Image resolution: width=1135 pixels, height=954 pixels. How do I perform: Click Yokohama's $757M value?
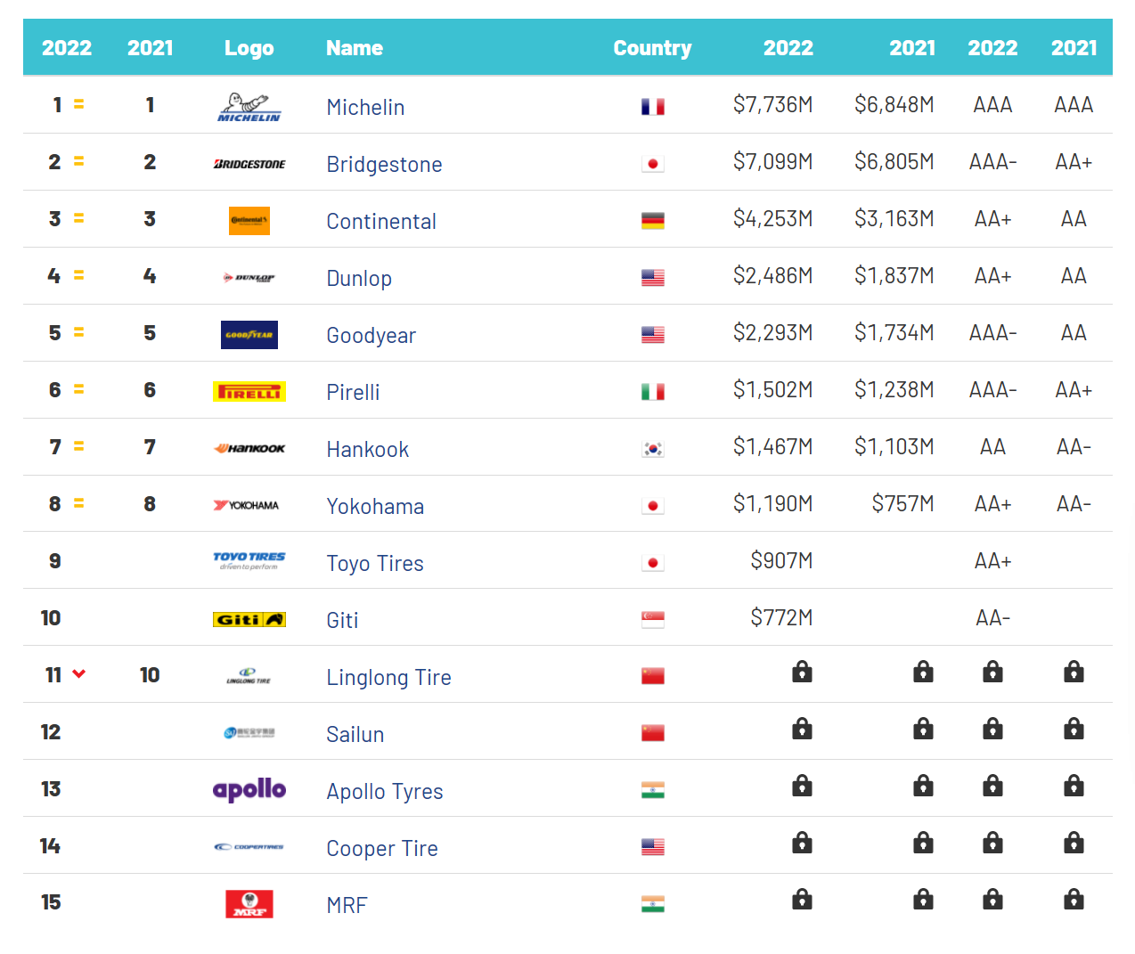click(902, 503)
